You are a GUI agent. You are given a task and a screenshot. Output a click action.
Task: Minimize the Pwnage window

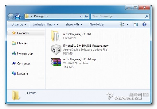(x=129, y=8)
